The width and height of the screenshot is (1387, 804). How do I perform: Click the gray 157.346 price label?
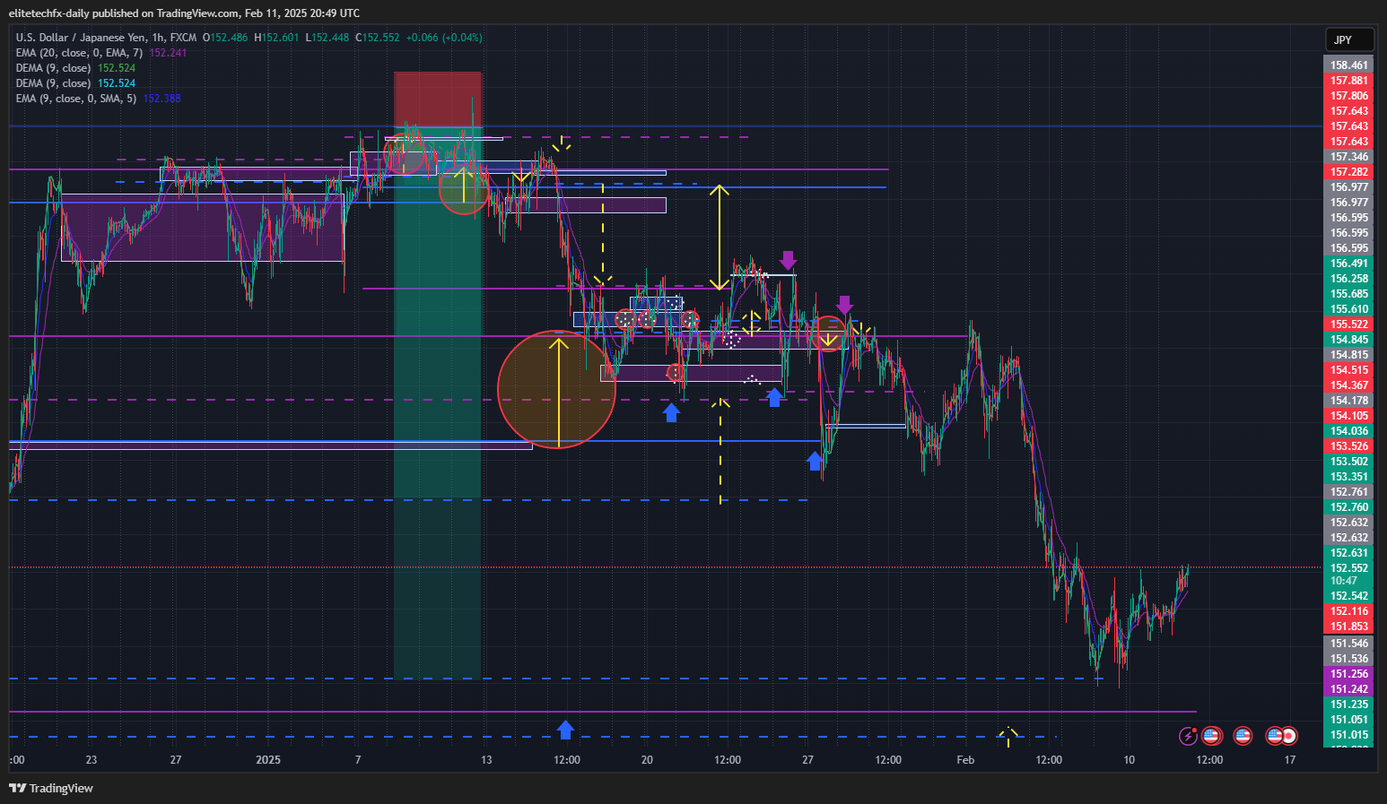coord(1348,157)
